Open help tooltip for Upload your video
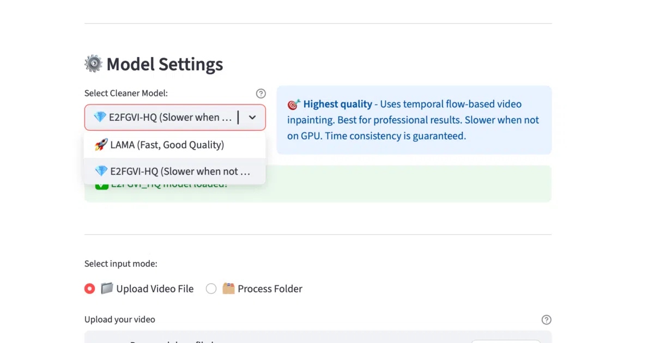654x343 pixels. (x=547, y=320)
